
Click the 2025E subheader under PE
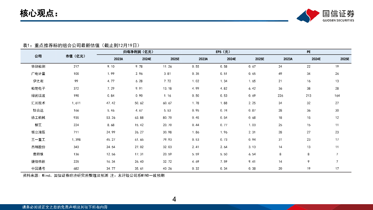tap(345, 59)
